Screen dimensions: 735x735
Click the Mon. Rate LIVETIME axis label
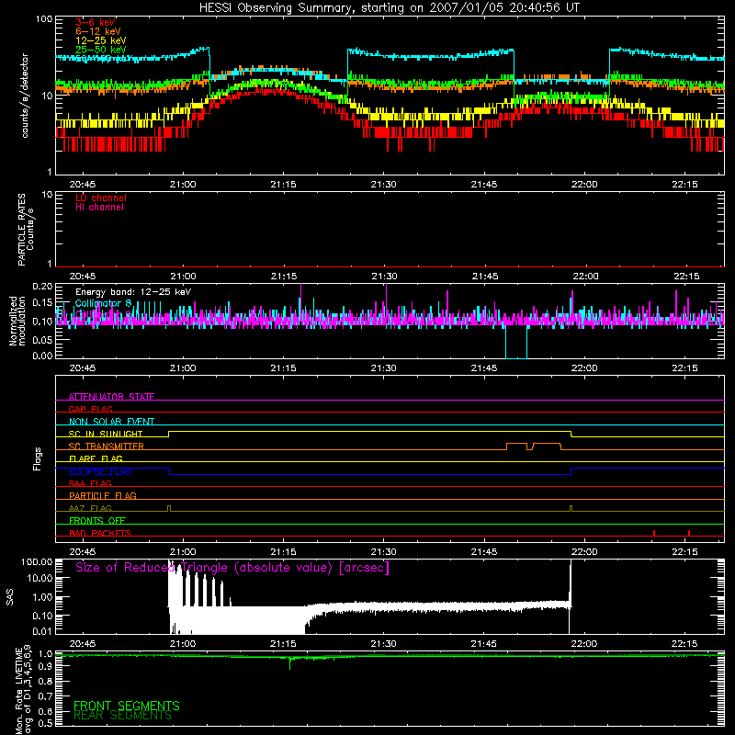coord(24,690)
